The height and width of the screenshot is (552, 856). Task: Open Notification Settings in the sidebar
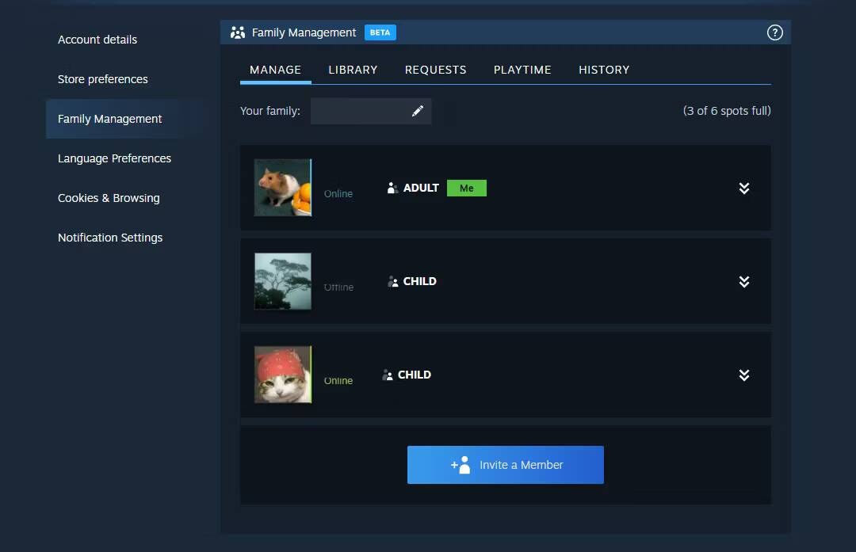110,237
